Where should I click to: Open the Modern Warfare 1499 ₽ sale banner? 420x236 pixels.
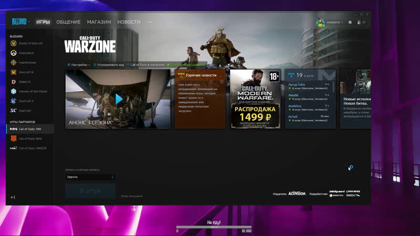coord(255,99)
